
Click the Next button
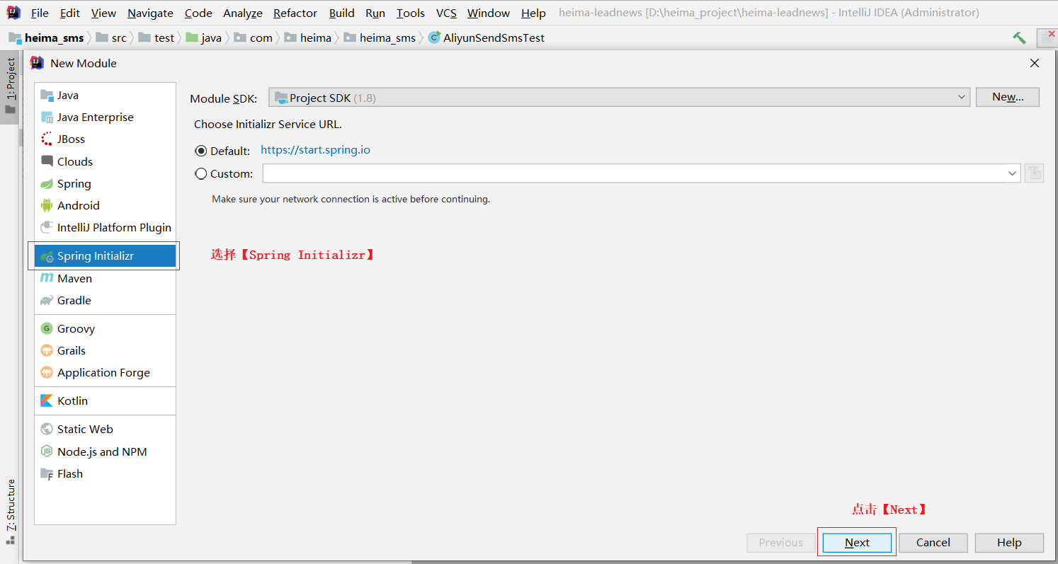coord(857,543)
